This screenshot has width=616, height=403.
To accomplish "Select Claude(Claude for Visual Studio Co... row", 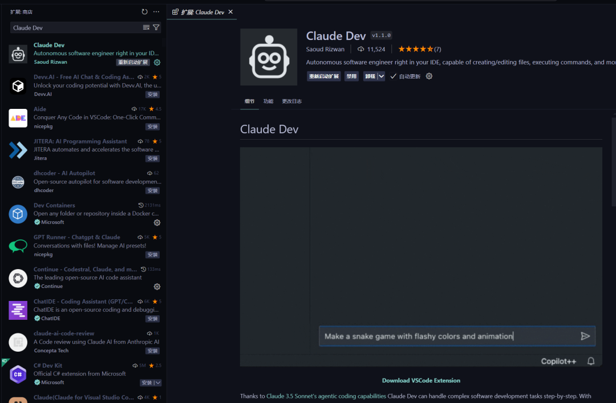I will 83,397.
